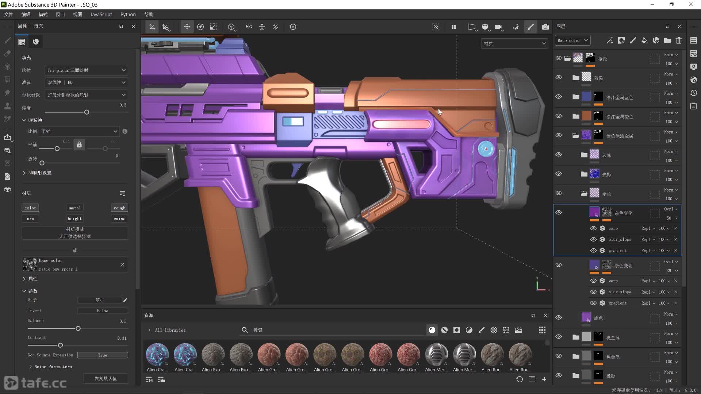Open the 编辑 menu
The height and width of the screenshot is (394, 701).
click(26, 14)
